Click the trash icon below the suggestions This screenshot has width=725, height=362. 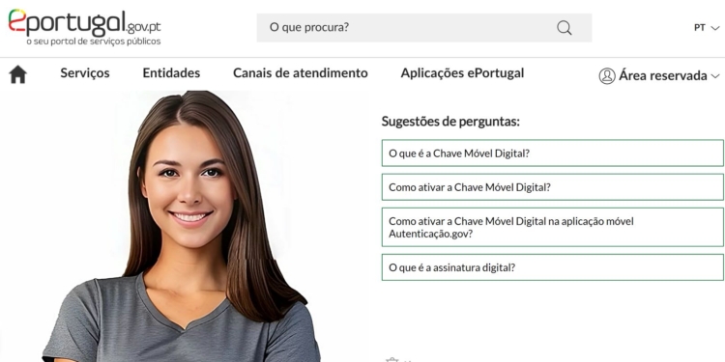(391, 360)
